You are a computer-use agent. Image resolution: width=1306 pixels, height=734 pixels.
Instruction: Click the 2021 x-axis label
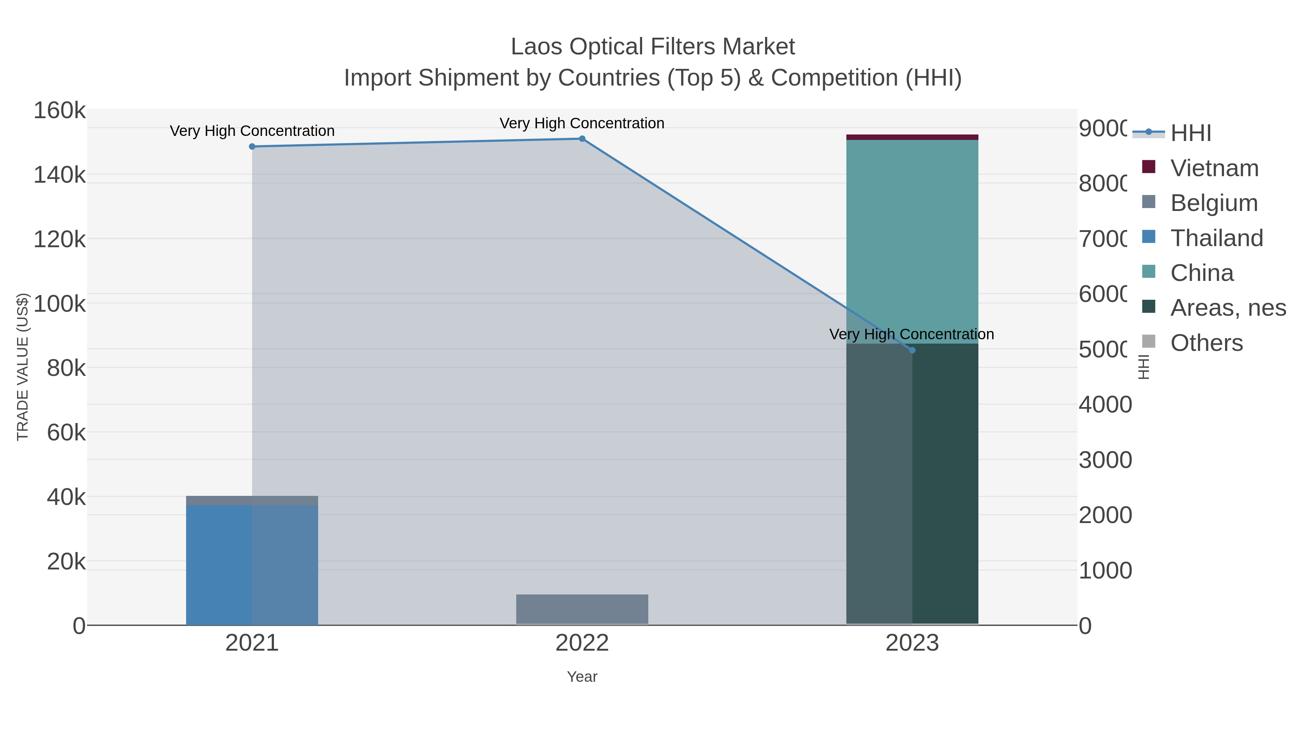point(252,643)
